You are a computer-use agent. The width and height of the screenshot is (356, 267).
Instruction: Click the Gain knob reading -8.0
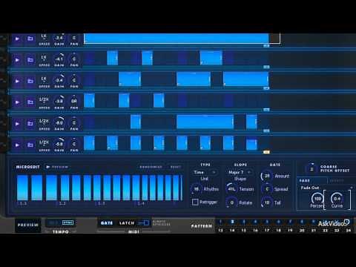coord(59,122)
